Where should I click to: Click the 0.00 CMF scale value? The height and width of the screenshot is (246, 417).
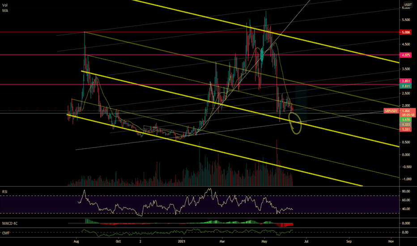click(405, 233)
